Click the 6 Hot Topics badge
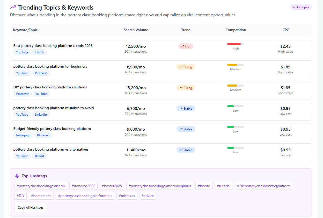Viewport: 323px width, 218px height. click(x=301, y=7)
